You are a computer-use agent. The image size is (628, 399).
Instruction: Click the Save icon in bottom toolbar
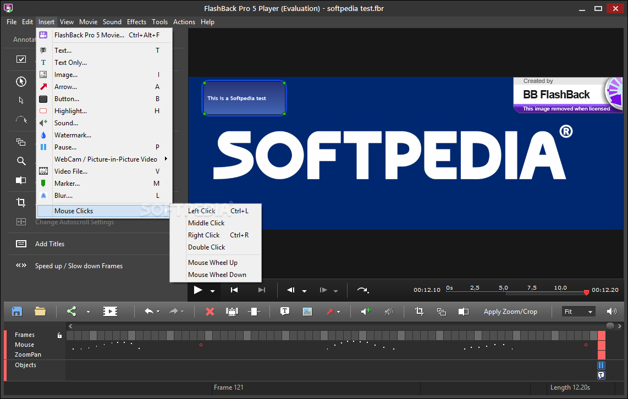coord(17,312)
